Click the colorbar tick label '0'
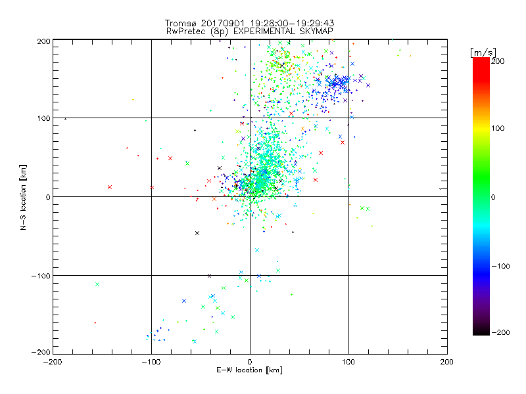This screenshot has width=526, height=394. coord(493,197)
